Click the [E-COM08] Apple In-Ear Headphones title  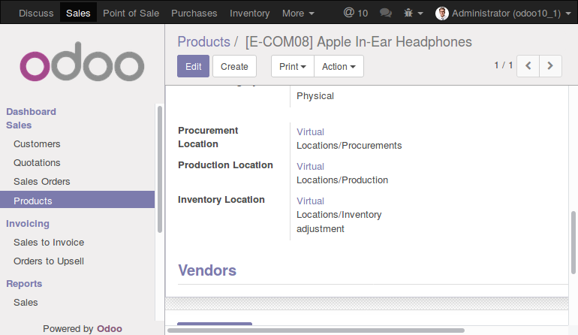358,42
